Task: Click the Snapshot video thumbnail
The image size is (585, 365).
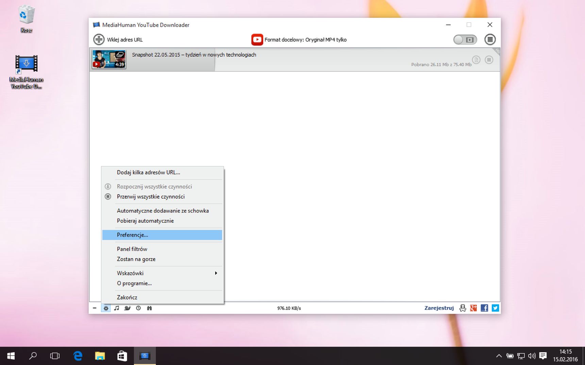Action: (109, 59)
